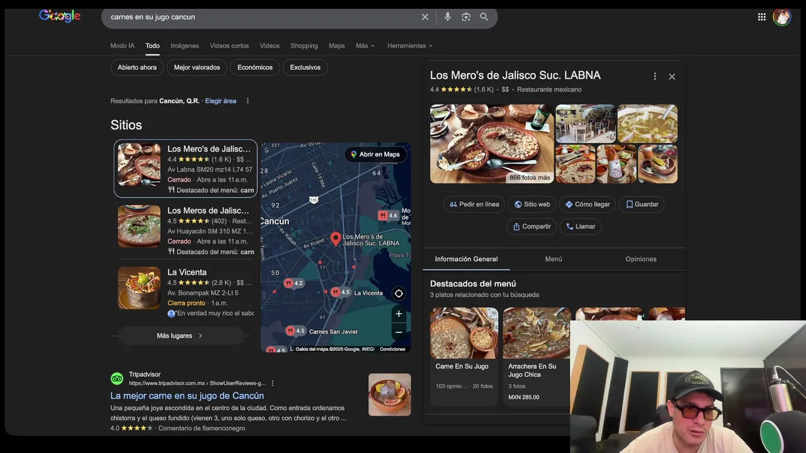Open main photo with 866 fotos más
Image resolution: width=806 pixels, height=453 pixels.
(492, 144)
